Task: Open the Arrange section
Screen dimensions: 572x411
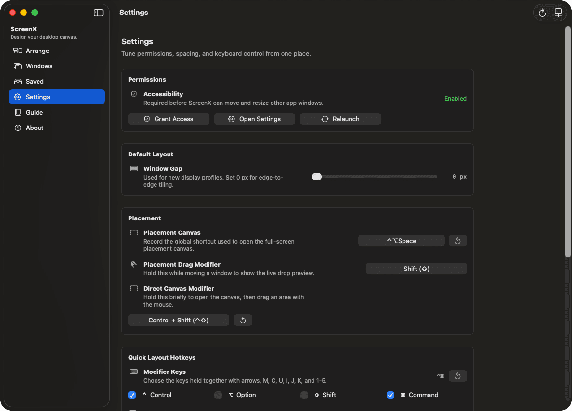Action: coord(57,51)
